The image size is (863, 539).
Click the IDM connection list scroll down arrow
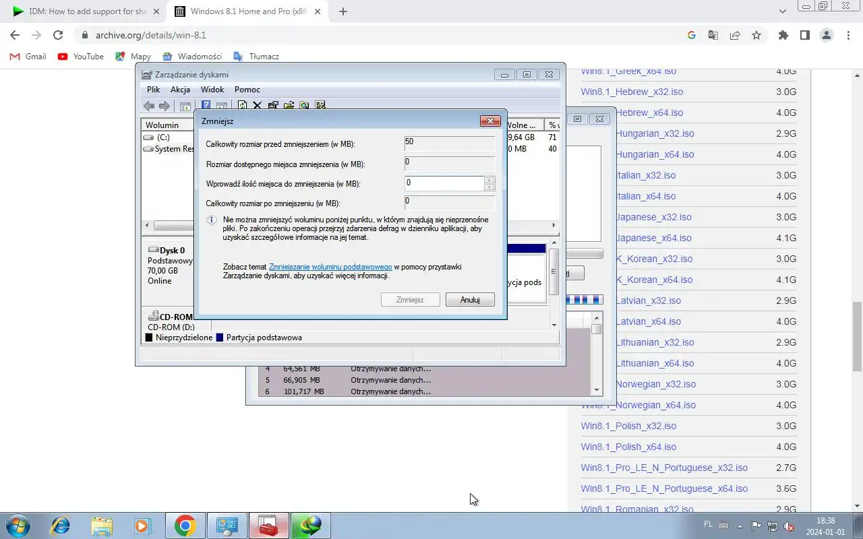[x=596, y=390]
